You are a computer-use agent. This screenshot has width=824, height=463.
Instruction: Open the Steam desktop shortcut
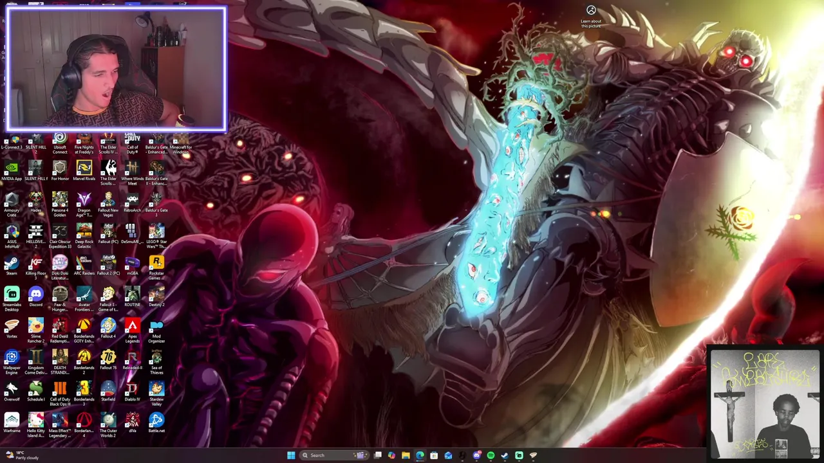(x=12, y=266)
